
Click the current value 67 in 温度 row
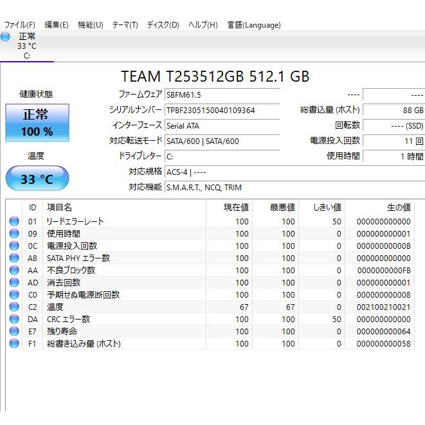(244, 307)
